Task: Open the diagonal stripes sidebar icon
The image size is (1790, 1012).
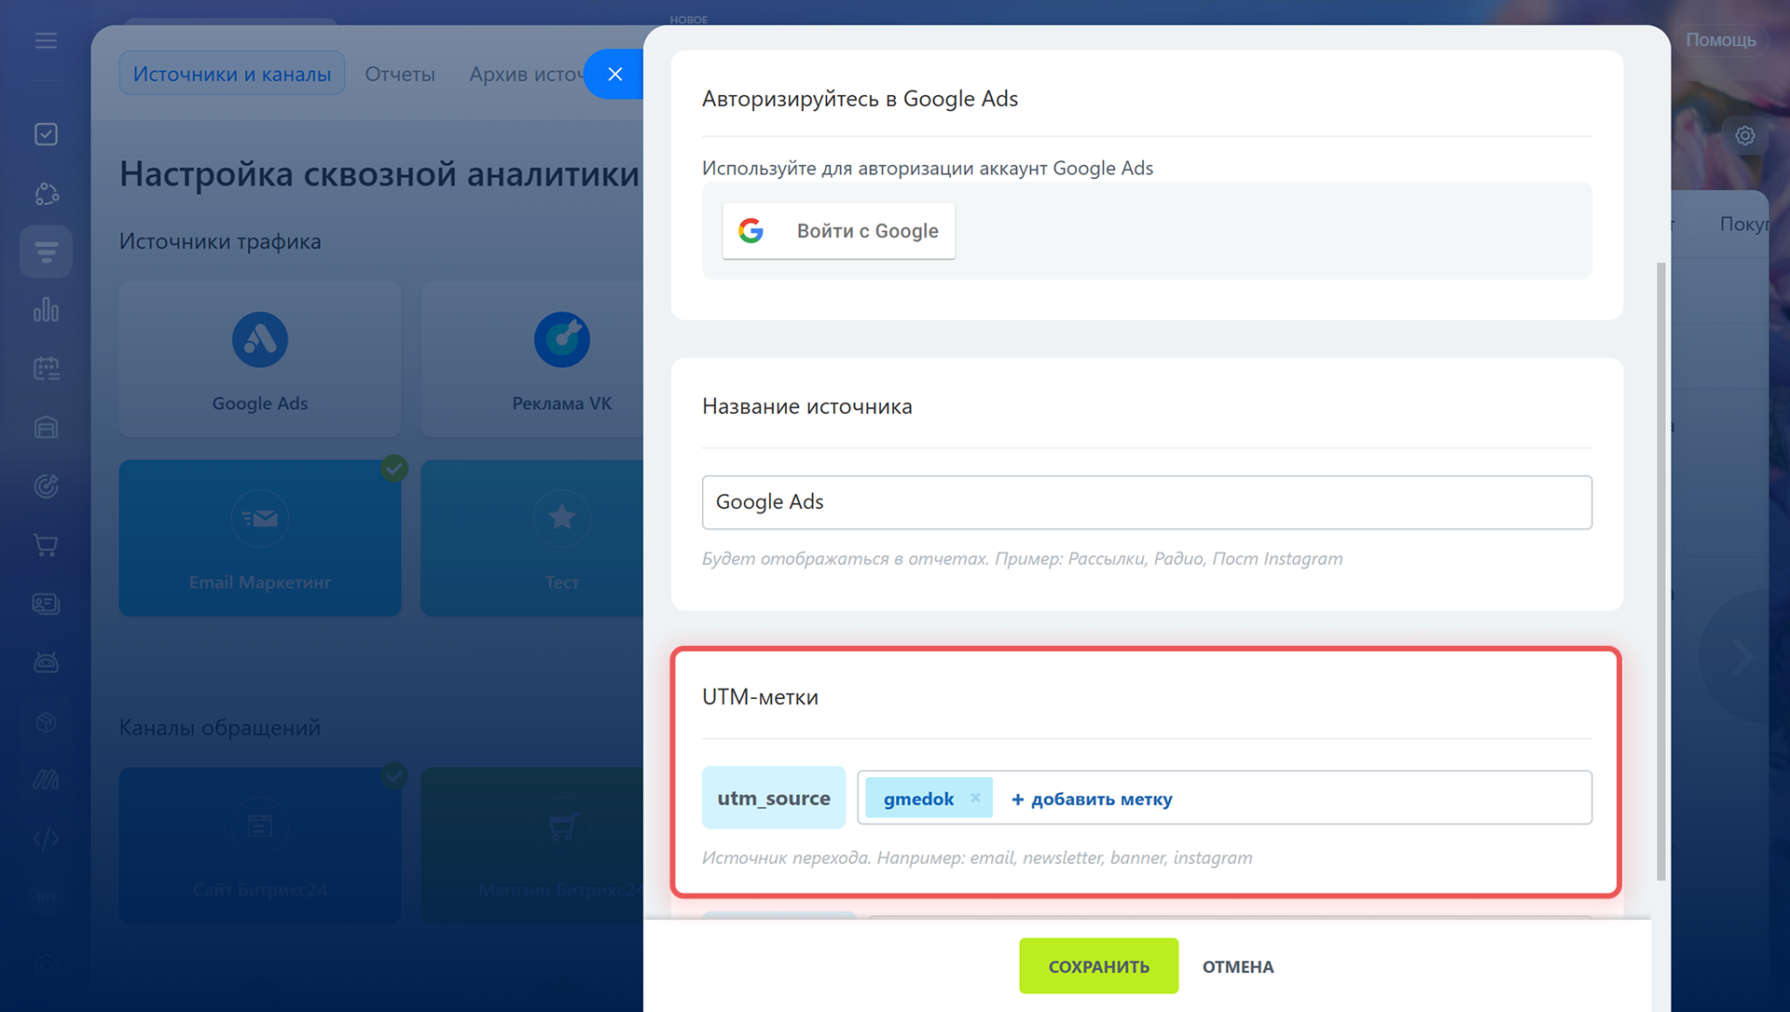Action: [x=46, y=780]
